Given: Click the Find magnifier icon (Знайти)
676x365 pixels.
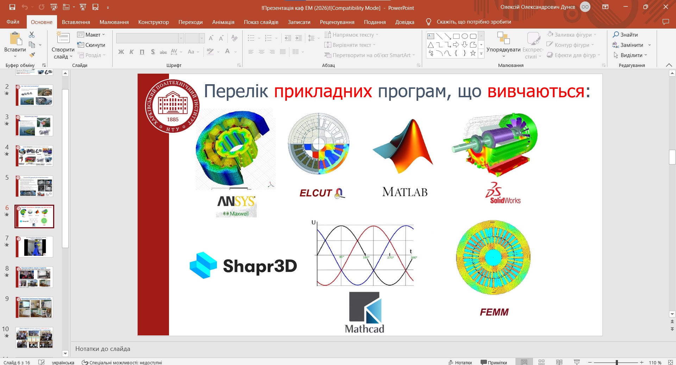Looking at the screenshot, I should tap(616, 35).
